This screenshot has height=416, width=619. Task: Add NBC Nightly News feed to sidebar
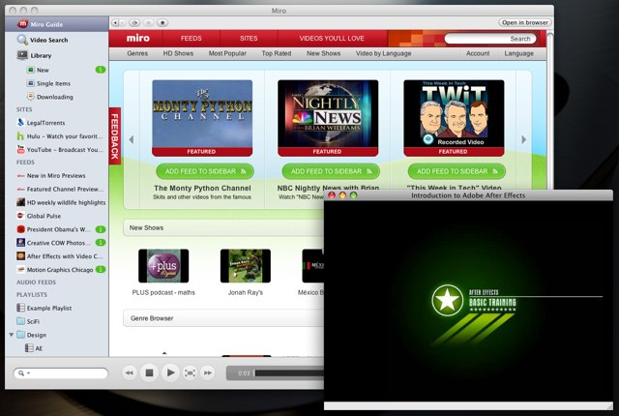tap(331, 171)
